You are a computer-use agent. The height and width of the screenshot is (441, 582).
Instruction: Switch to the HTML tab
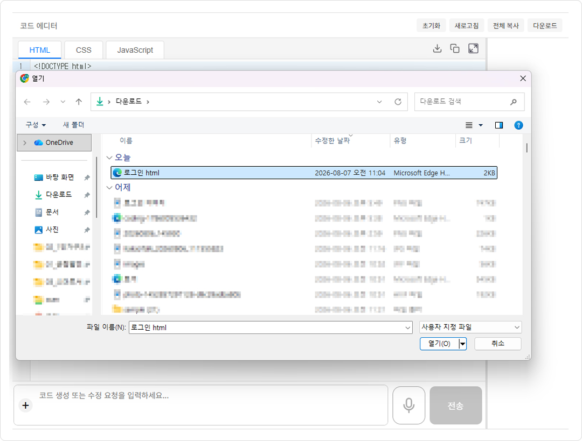[x=40, y=50]
